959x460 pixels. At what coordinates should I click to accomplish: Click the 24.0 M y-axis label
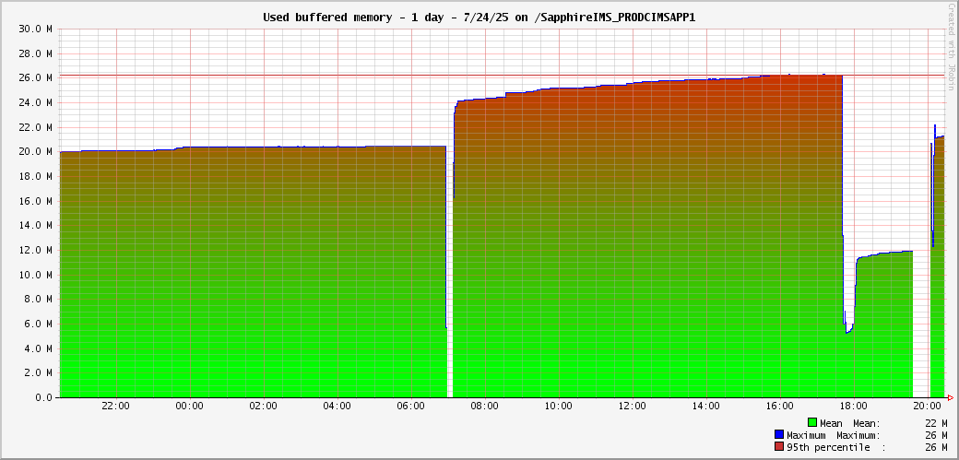point(36,102)
